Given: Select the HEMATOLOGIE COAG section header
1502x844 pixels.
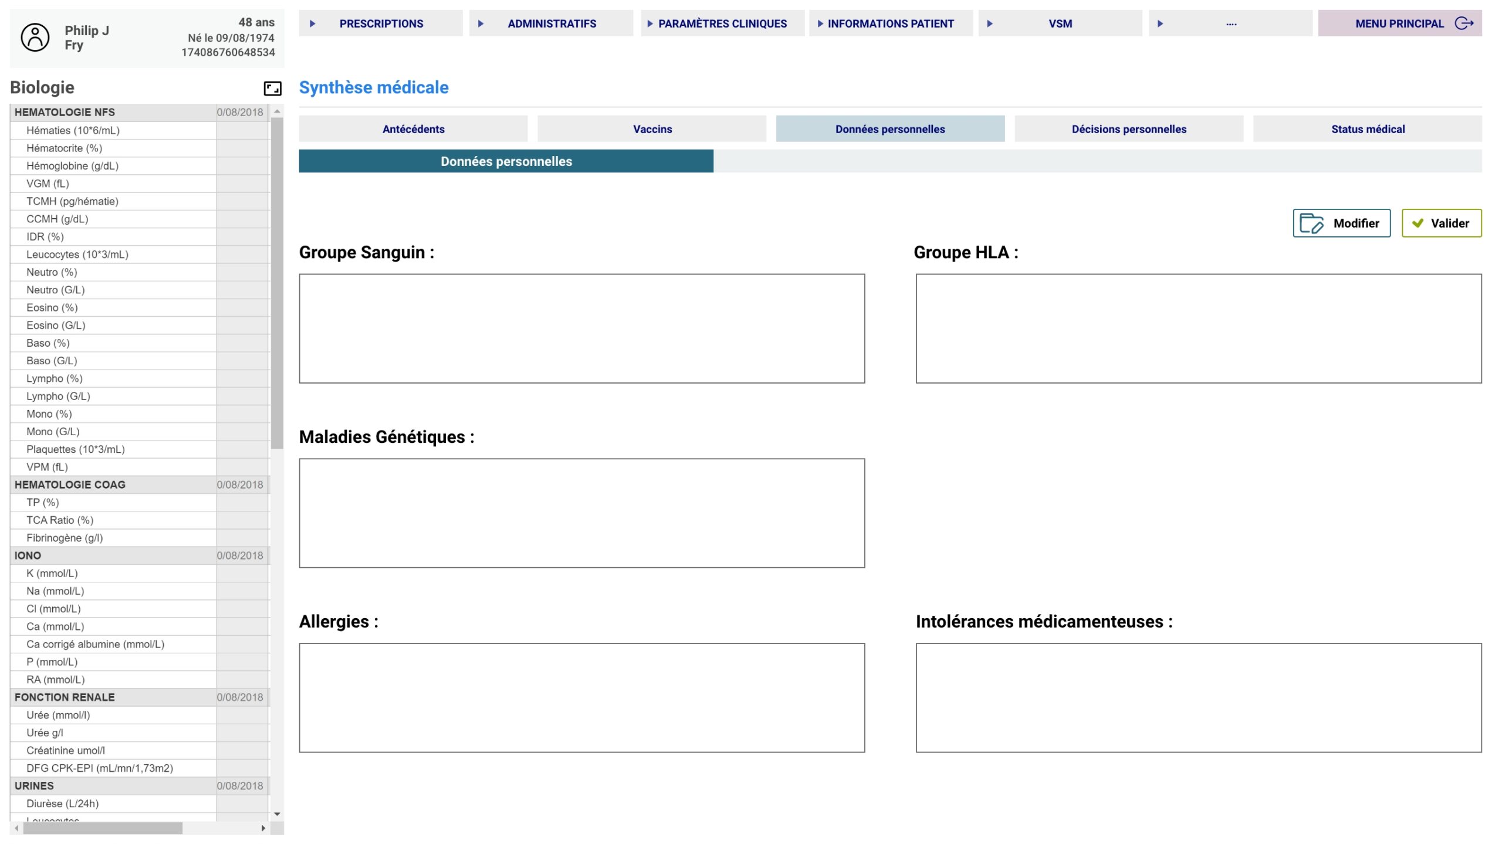Looking at the screenshot, I should tap(70, 485).
